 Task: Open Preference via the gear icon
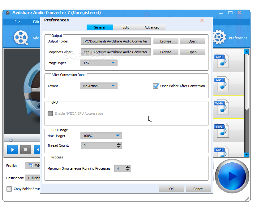pos(219,37)
